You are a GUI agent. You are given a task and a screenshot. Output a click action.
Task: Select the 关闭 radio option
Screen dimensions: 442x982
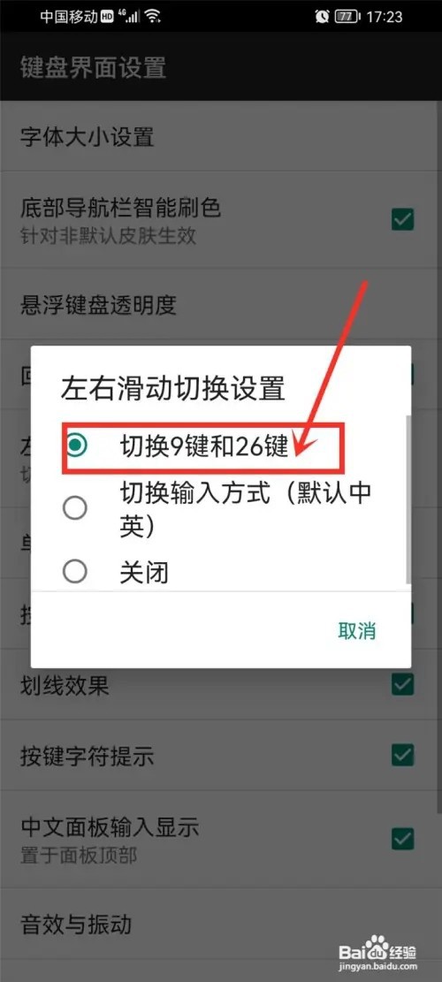point(76,571)
